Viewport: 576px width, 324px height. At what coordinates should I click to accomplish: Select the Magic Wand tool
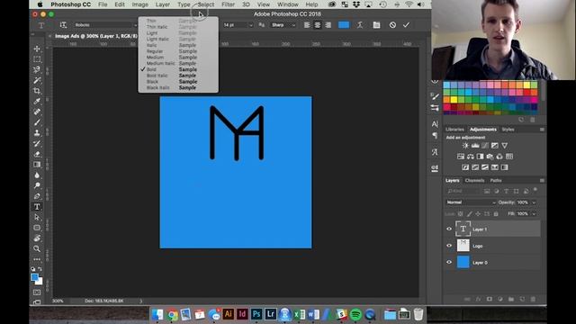coord(37,80)
